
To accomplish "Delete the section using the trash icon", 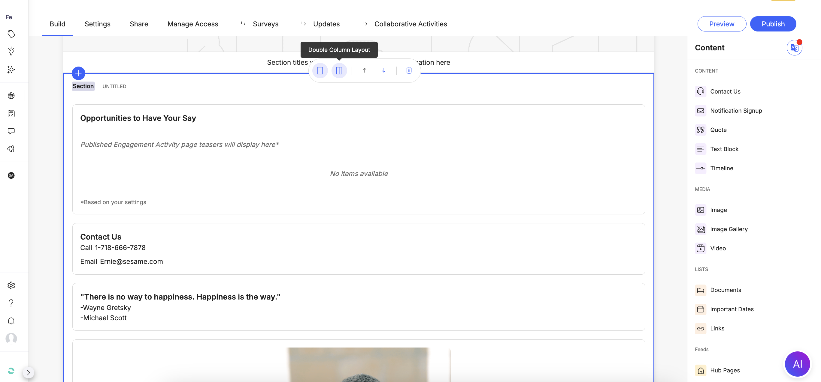I will (409, 70).
